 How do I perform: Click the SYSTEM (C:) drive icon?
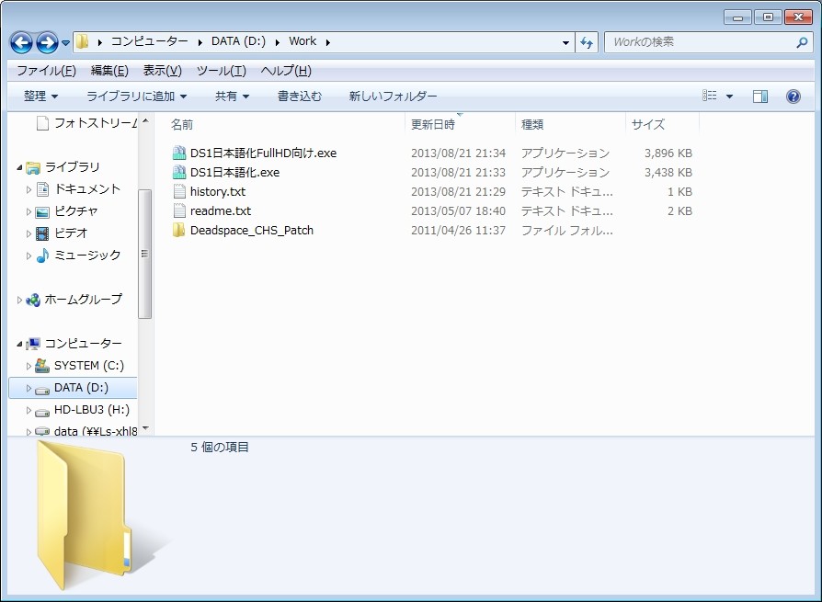pos(42,366)
